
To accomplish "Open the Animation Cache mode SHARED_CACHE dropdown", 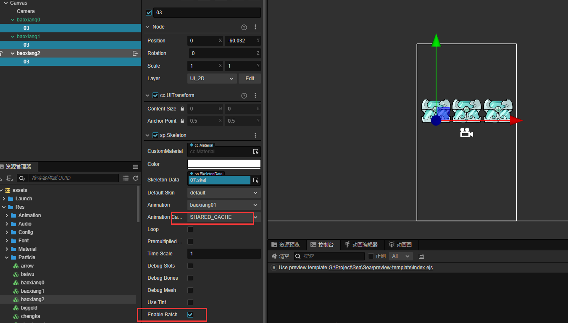I will 224,217.
